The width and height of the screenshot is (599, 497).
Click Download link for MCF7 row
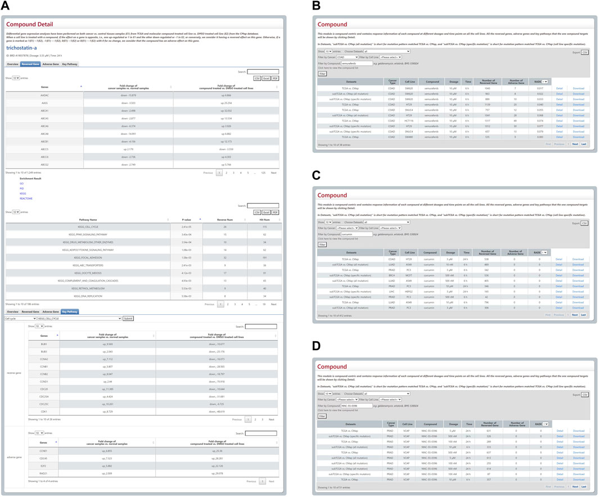coord(578,275)
